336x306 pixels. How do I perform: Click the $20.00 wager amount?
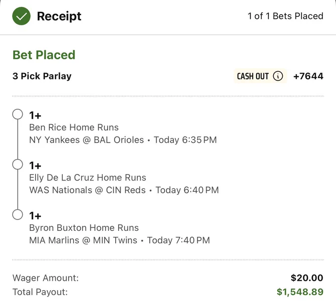click(x=307, y=278)
